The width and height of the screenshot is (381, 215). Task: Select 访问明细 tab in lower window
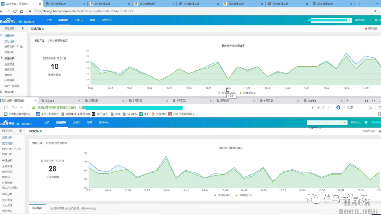tap(37, 208)
